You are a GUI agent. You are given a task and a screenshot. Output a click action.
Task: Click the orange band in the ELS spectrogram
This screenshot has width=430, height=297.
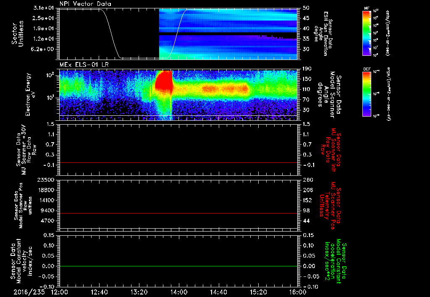tap(225, 89)
